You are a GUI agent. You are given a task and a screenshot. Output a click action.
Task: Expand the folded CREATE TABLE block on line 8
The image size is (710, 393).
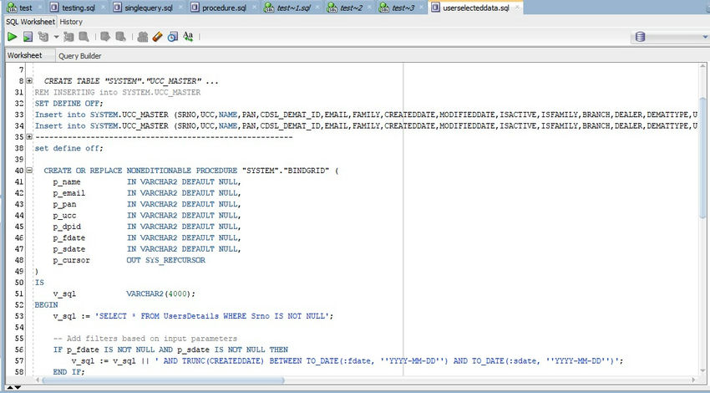(29, 80)
